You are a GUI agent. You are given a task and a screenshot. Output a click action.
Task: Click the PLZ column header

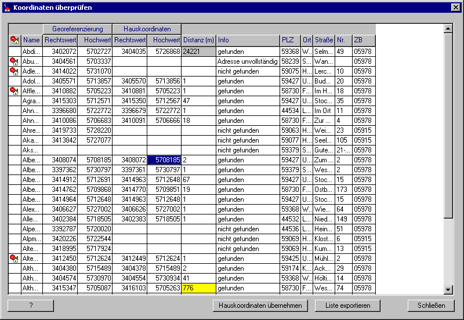[290, 40]
